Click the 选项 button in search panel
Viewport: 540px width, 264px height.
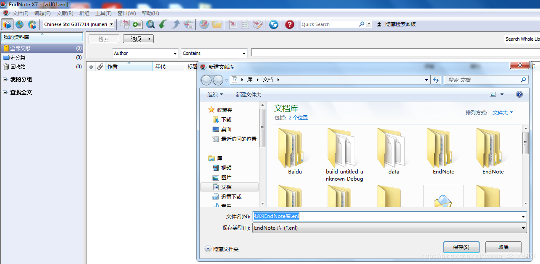coord(138,39)
